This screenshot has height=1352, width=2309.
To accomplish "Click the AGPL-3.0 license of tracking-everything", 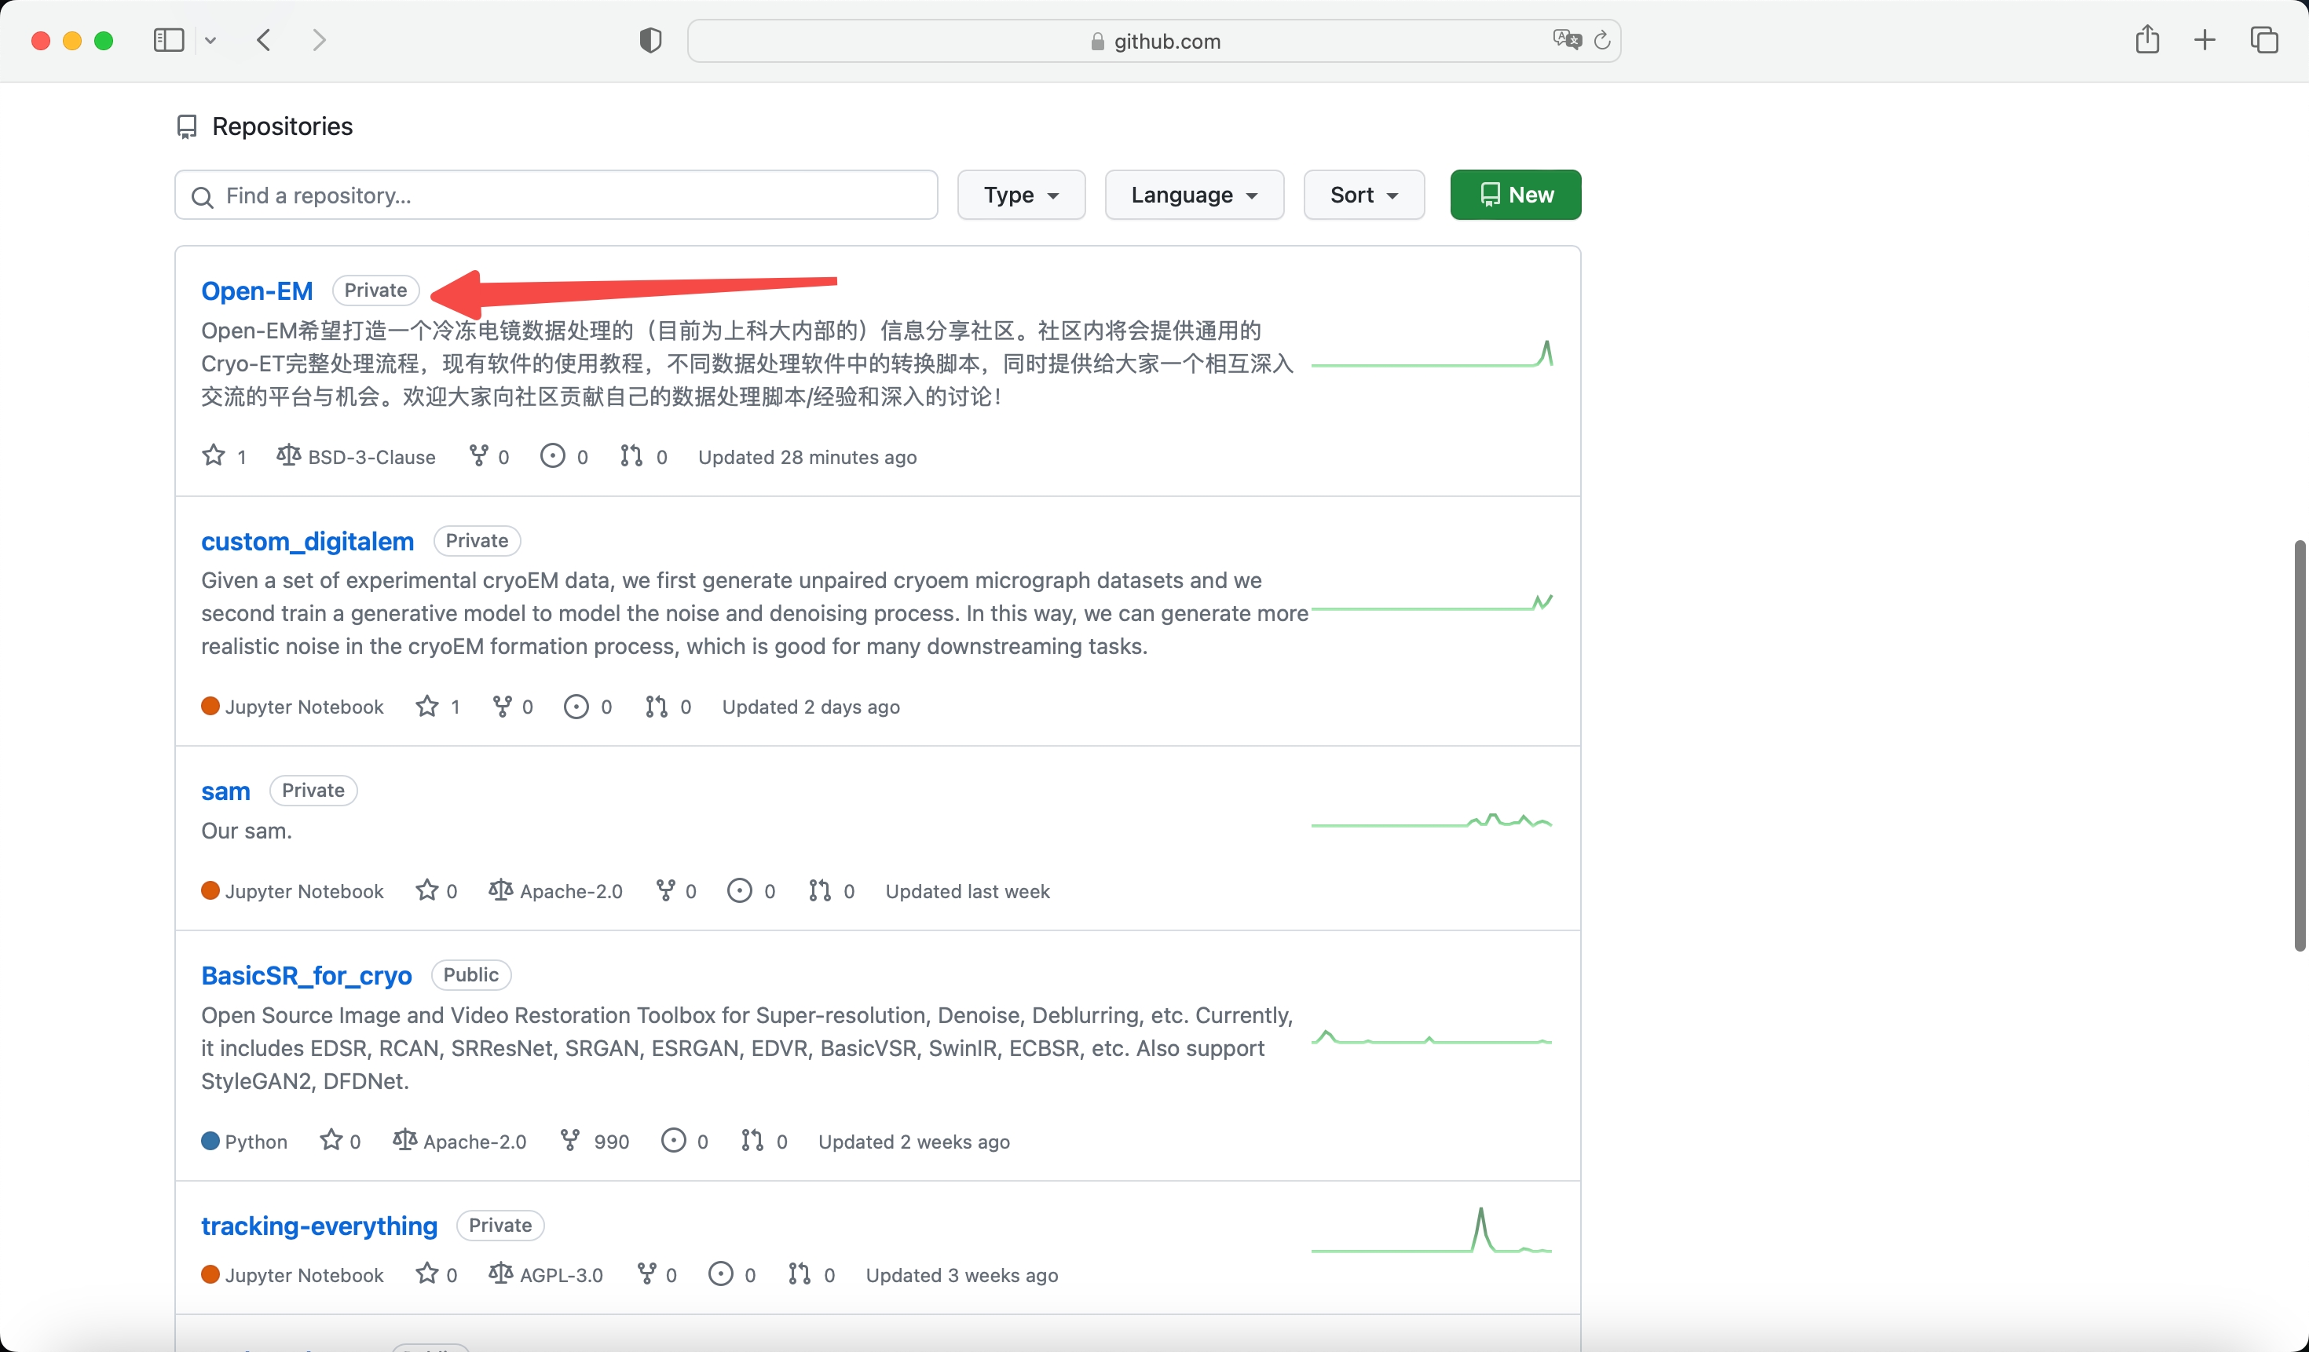I will pos(546,1275).
